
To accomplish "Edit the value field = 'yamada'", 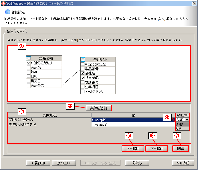I will point(132,125).
